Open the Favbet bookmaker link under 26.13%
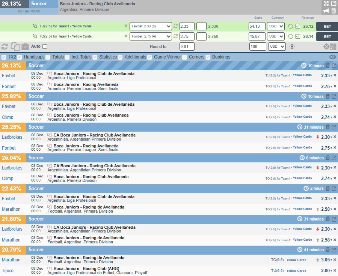The width and height of the screenshot is (338, 276). 9,76
